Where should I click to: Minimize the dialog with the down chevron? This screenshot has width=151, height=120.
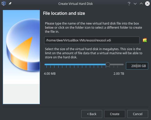(x=135, y=4)
